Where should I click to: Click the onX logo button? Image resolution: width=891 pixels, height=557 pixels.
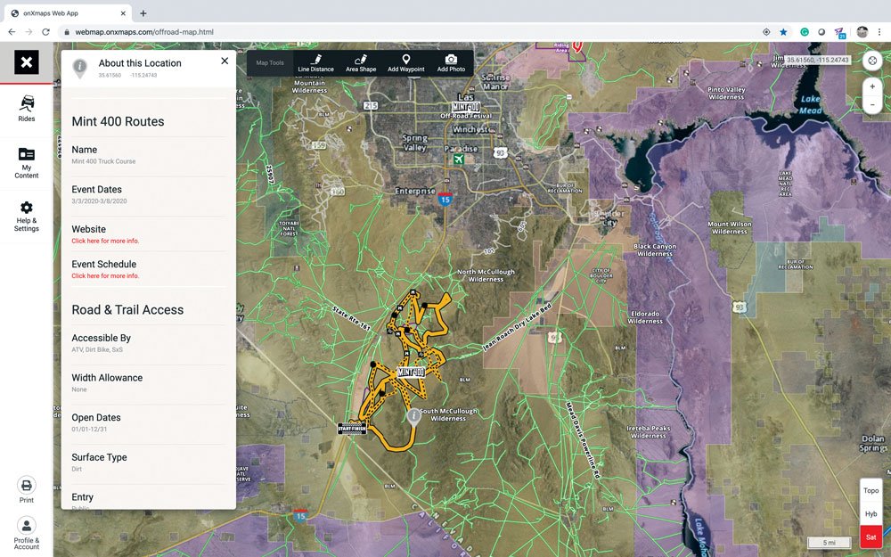click(x=26, y=62)
